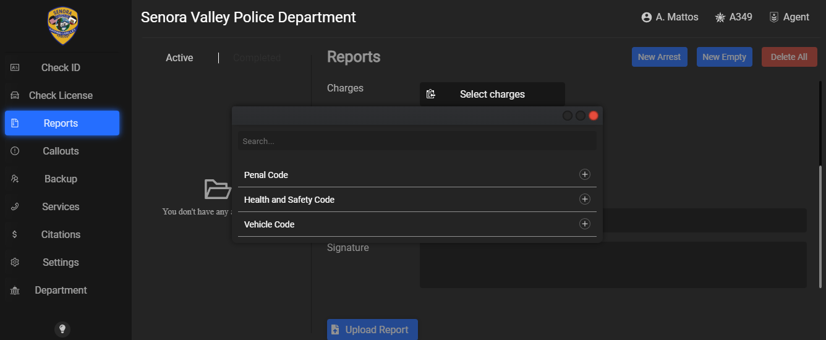The width and height of the screenshot is (826, 340).
Task: Open Check License in the sidebar
Action: pyautogui.click(x=61, y=95)
